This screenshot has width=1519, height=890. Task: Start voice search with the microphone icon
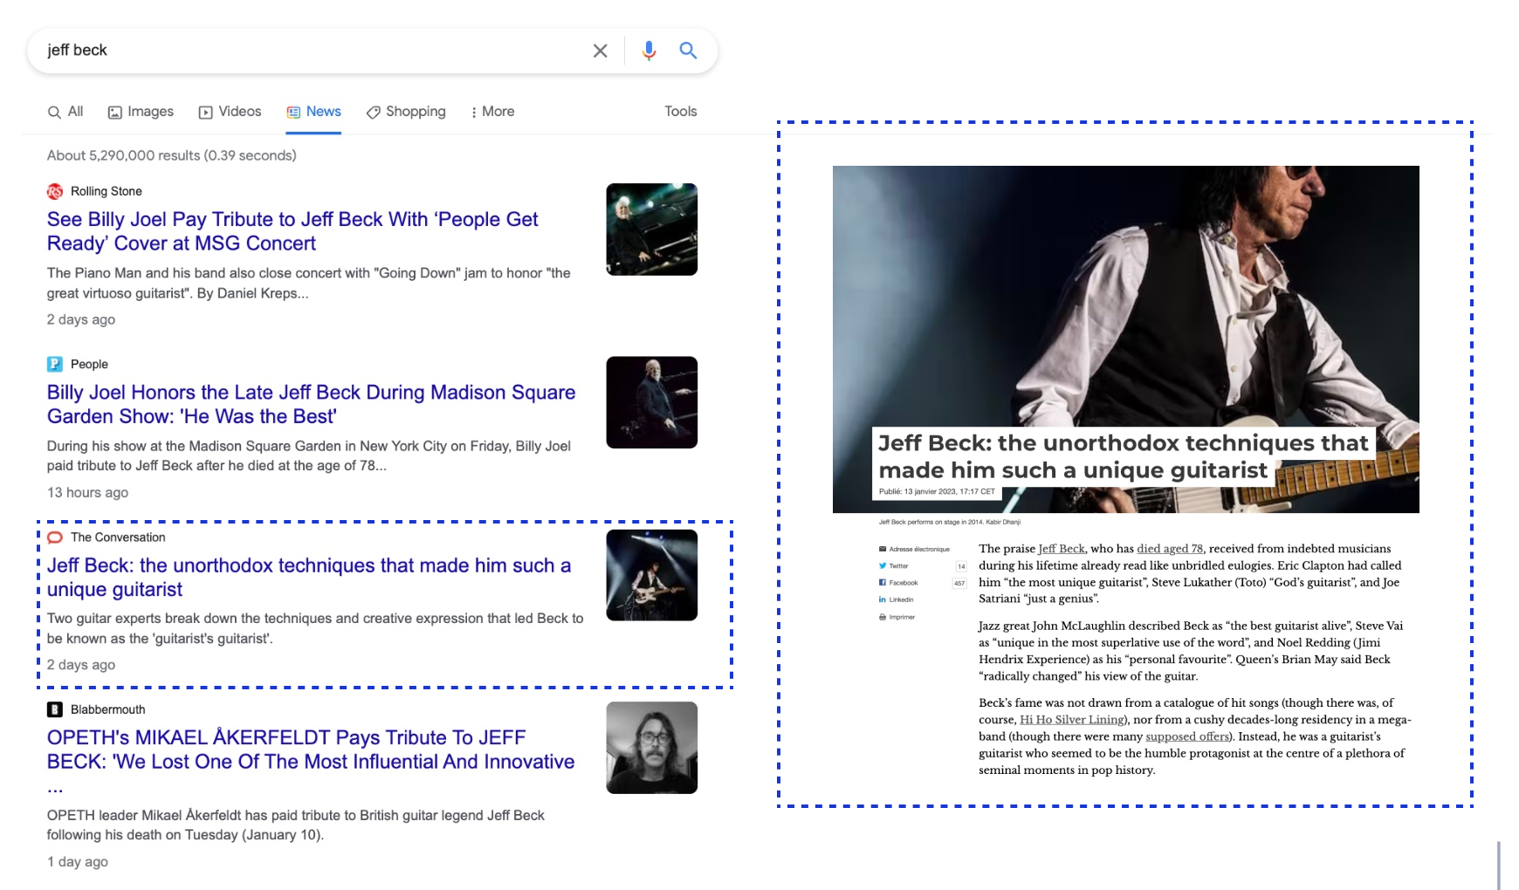(x=649, y=51)
